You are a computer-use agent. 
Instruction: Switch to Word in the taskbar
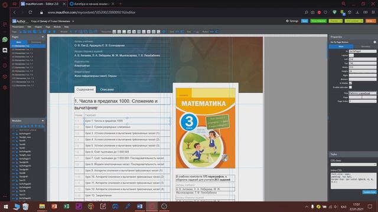pos(139,207)
